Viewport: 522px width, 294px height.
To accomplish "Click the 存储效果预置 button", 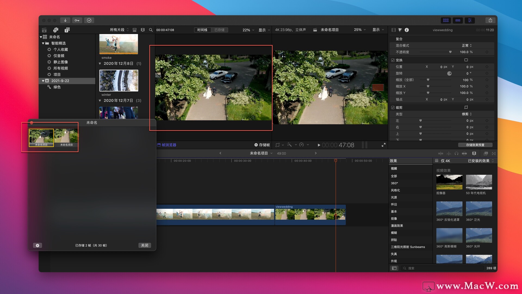I will [475, 145].
